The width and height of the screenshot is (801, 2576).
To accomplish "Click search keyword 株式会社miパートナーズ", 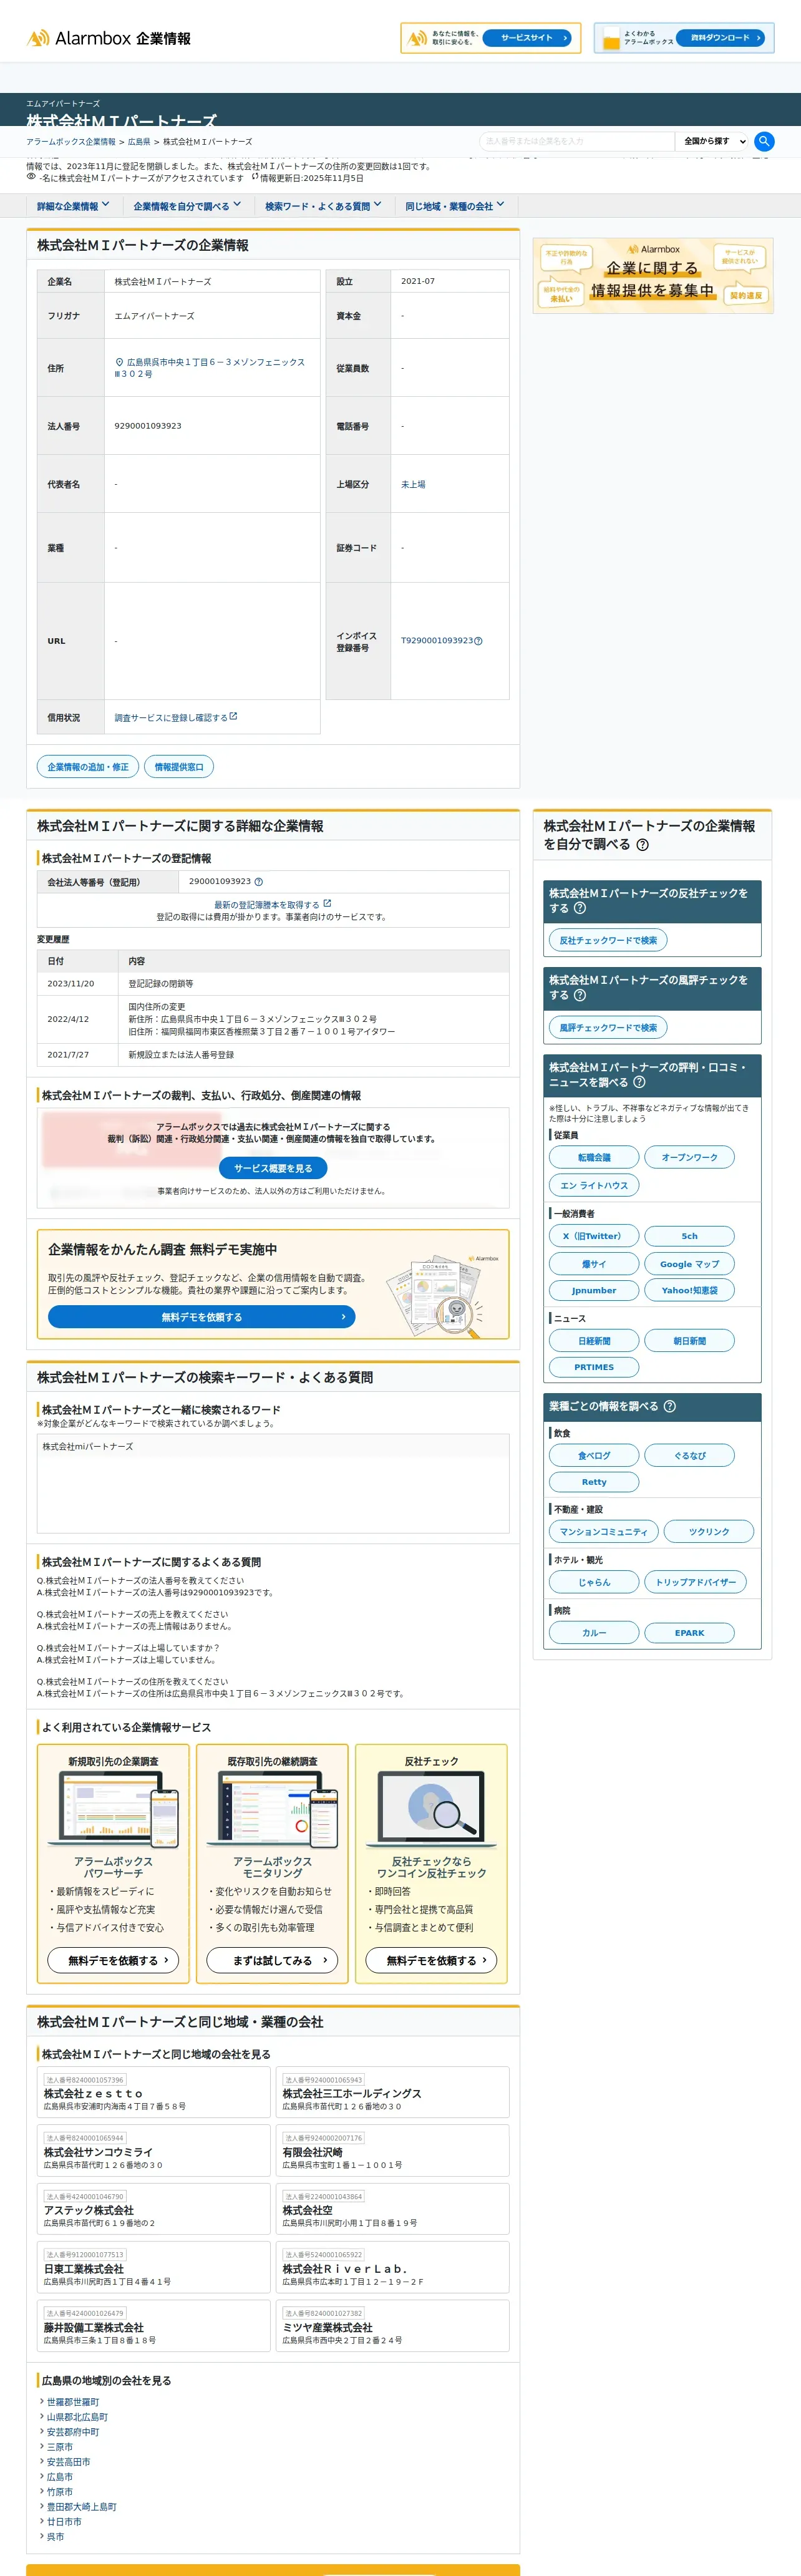I will (87, 1447).
